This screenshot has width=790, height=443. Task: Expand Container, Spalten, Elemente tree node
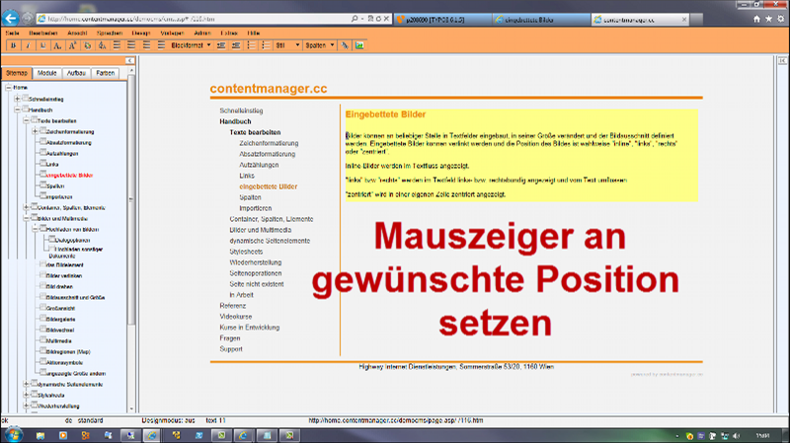27,207
